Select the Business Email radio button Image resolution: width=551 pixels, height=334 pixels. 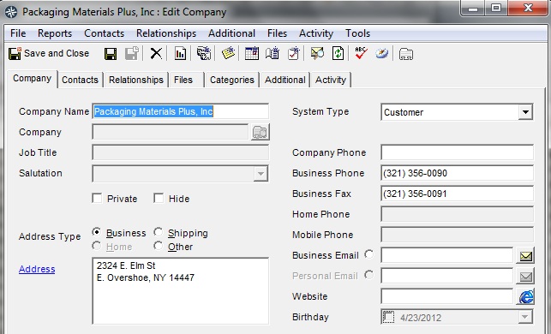(x=369, y=254)
